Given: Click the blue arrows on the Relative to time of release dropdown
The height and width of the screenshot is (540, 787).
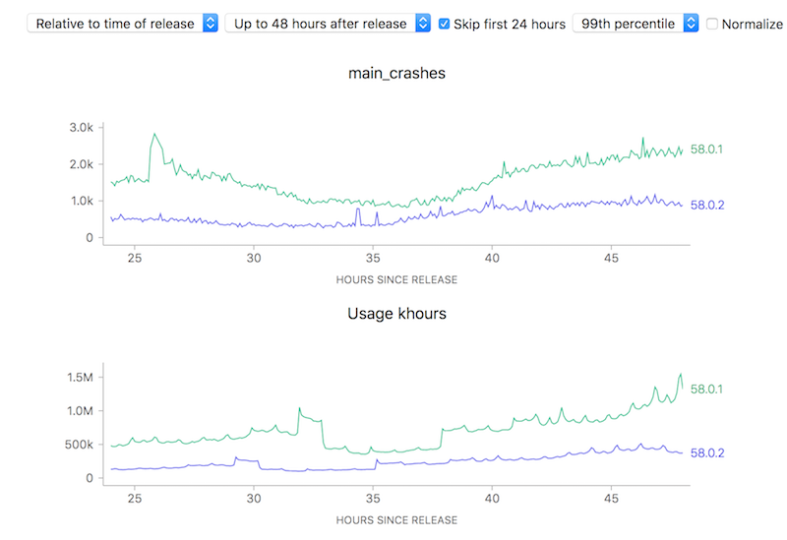Looking at the screenshot, I should (210, 23).
